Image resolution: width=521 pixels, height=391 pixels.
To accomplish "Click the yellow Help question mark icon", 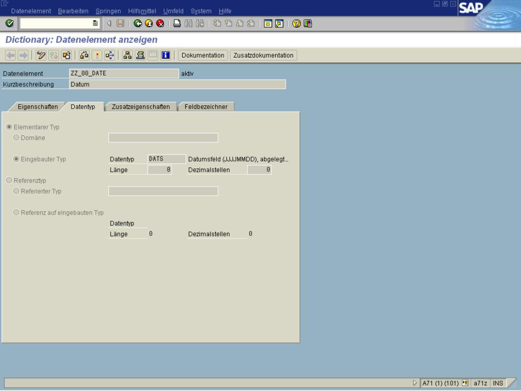I will (296, 23).
